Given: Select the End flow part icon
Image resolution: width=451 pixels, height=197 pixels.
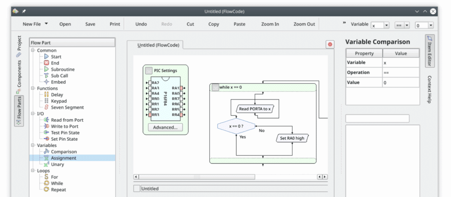Looking at the screenshot, I should pos(46,63).
